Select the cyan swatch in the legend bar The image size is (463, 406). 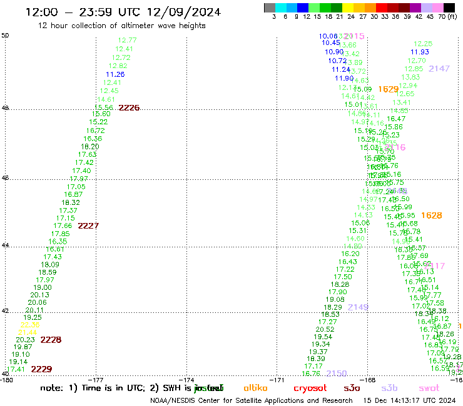[281, 7]
